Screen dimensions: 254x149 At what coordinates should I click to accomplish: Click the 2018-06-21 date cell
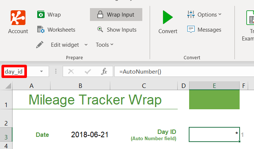pyautogui.click(x=90, y=135)
